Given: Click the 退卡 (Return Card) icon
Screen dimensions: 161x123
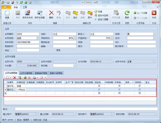Looking at the screenshot, I should [x=90, y=14].
